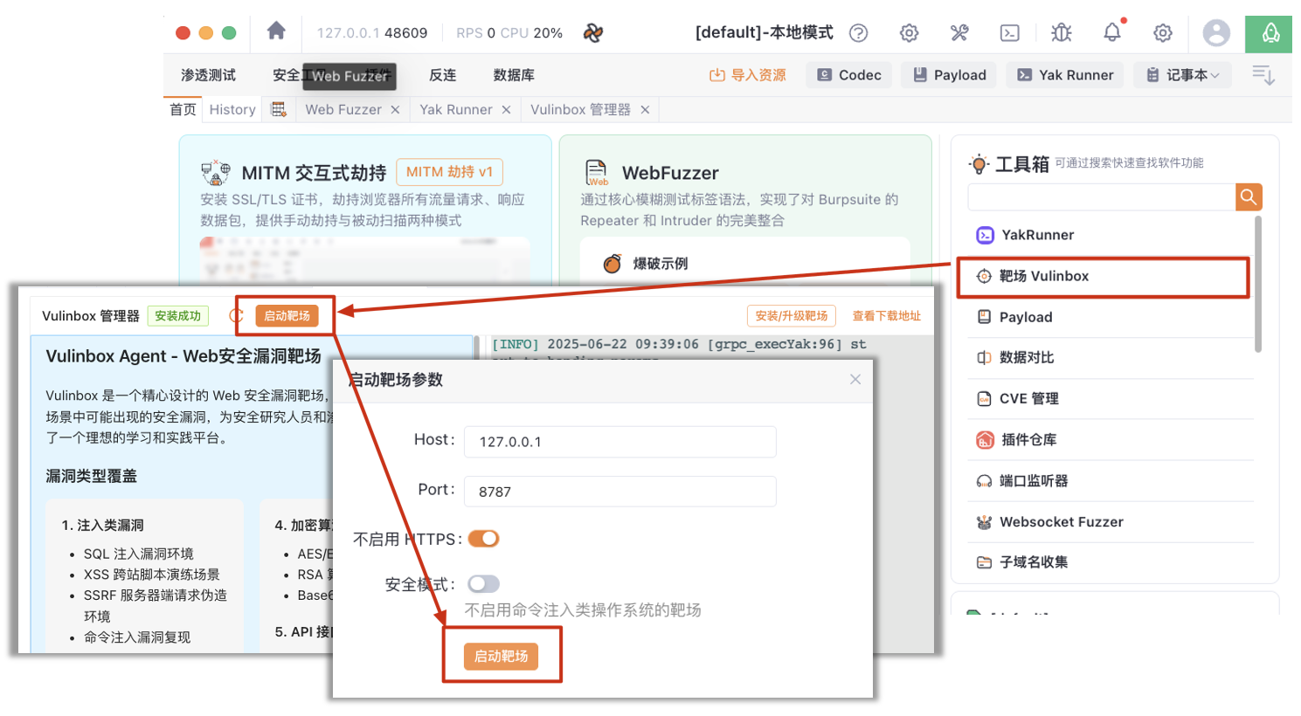Open the gear settings icon near avatar

click(1163, 33)
